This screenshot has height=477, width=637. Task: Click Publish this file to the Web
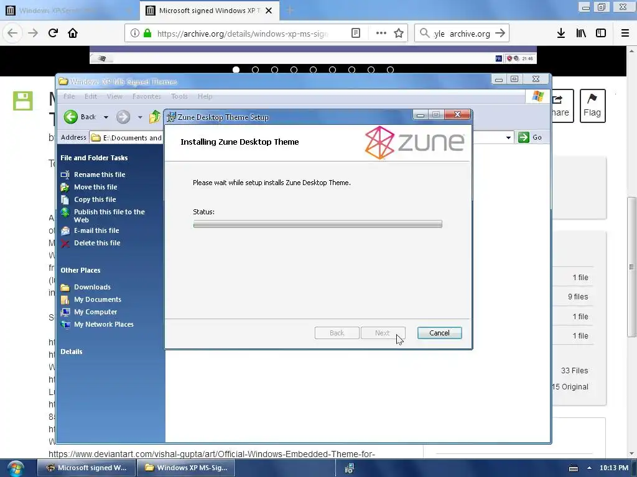[x=109, y=216]
